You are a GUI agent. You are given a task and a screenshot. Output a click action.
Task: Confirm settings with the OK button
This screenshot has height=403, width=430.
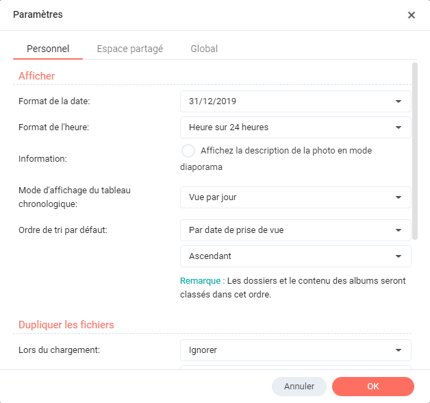[x=372, y=387]
